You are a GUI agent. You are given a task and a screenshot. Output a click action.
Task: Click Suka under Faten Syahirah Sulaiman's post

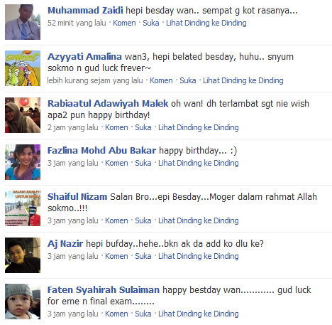tap(143, 314)
